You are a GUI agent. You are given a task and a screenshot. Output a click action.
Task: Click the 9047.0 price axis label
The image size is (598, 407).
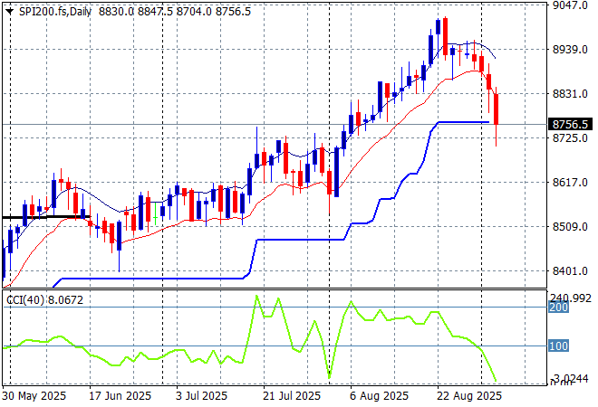point(570,5)
